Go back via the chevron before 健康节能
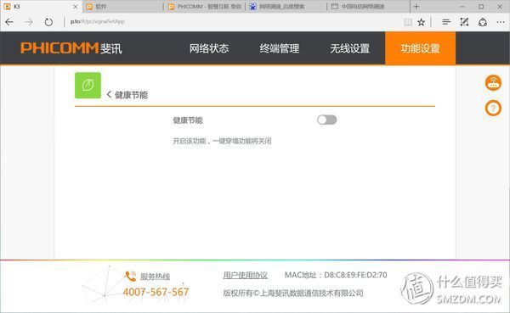The image size is (510, 313). click(x=109, y=94)
